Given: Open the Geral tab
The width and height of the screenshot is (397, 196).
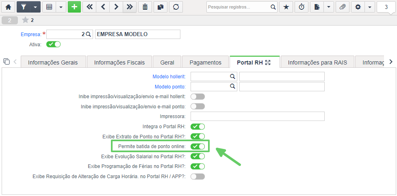Looking at the screenshot, I should tap(167, 62).
